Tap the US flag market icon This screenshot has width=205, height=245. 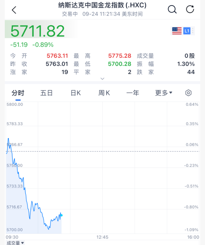coord(177,31)
